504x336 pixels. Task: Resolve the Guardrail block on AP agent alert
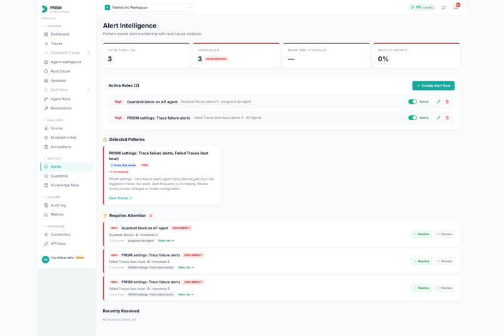(421, 234)
